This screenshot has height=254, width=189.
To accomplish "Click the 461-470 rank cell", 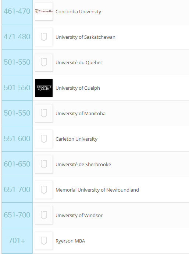I will 17,11.
